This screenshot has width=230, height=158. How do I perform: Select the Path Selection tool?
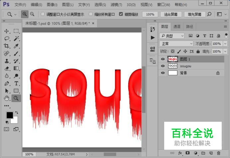[7, 91]
